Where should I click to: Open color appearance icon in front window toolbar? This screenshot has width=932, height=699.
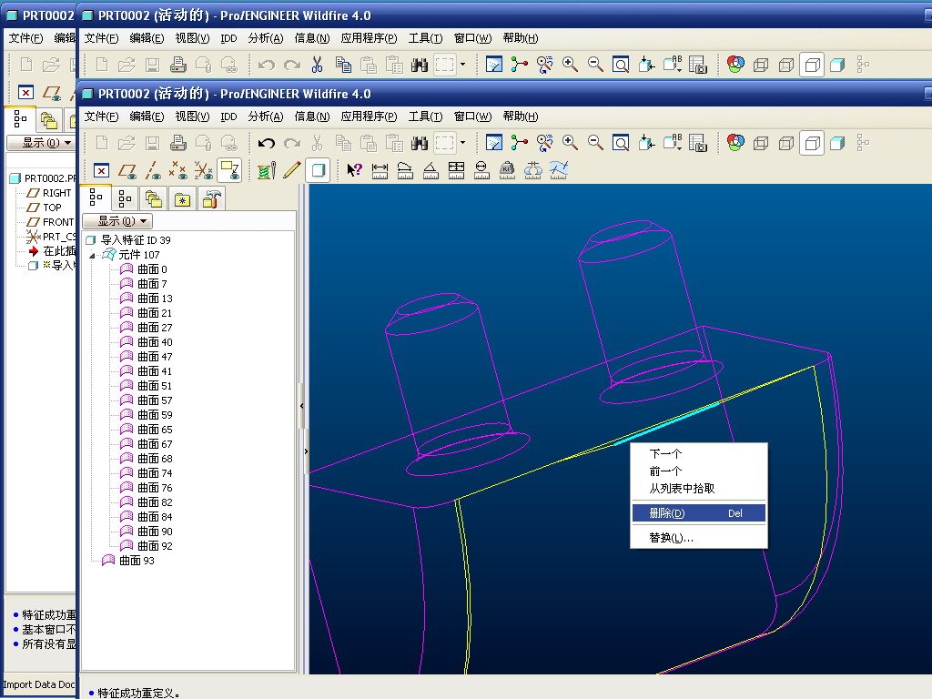[x=735, y=143]
